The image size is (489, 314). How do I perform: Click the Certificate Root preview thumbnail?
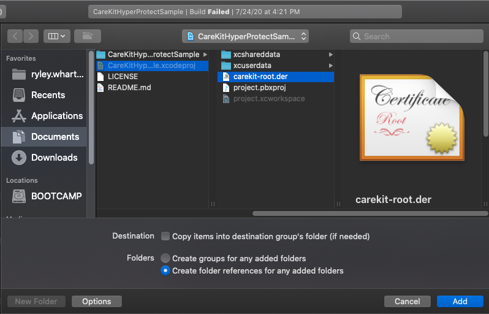click(x=412, y=117)
